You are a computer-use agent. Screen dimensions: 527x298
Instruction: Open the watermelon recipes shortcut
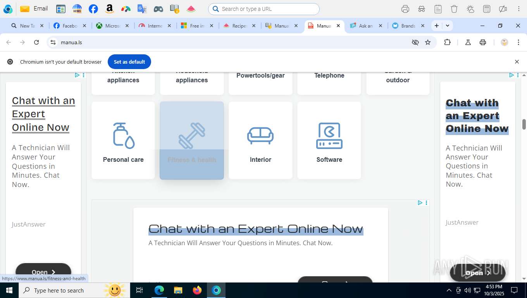pyautogui.click(x=191, y=9)
